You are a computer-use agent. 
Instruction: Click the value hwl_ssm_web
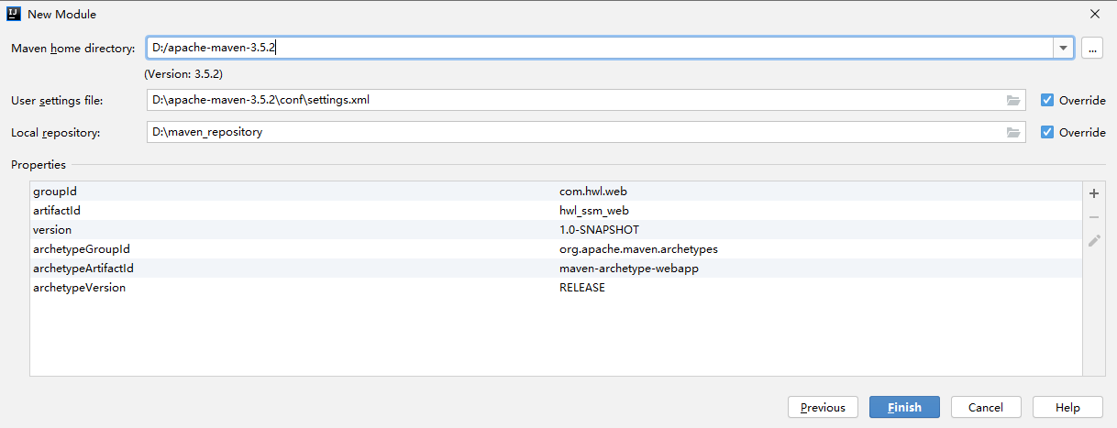tap(594, 210)
